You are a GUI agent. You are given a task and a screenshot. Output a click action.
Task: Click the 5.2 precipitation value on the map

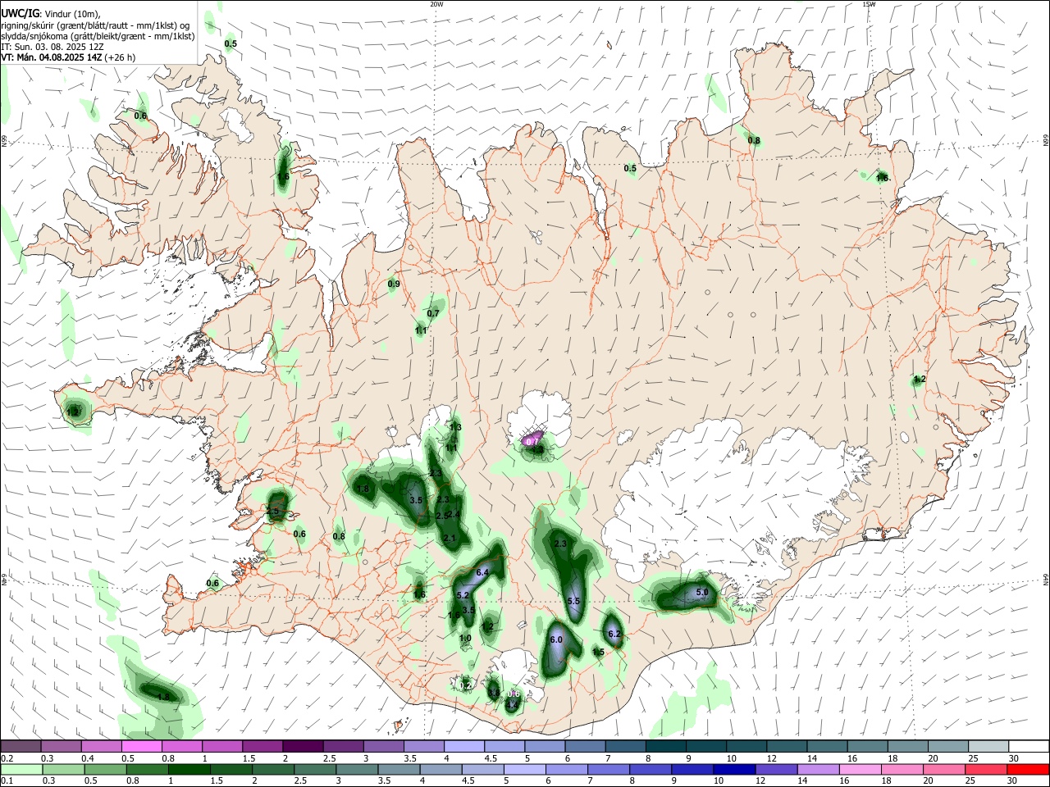463,595
